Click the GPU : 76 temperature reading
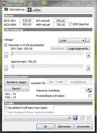This screenshot has width=97, height=133. tap(10, 94)
